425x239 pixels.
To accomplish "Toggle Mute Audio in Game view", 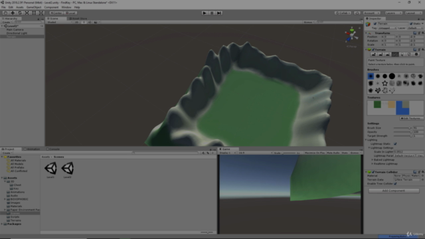I will click(x=333, y=153).
